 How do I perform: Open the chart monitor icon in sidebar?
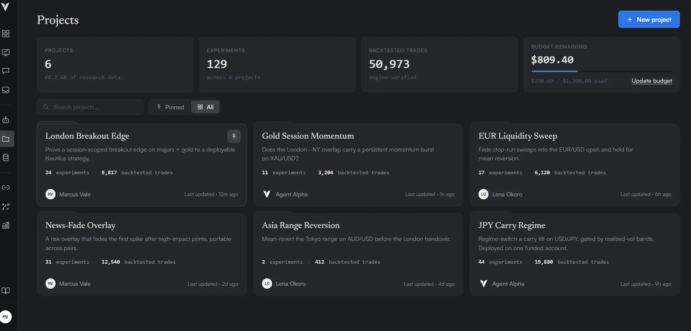coord(6,52)
